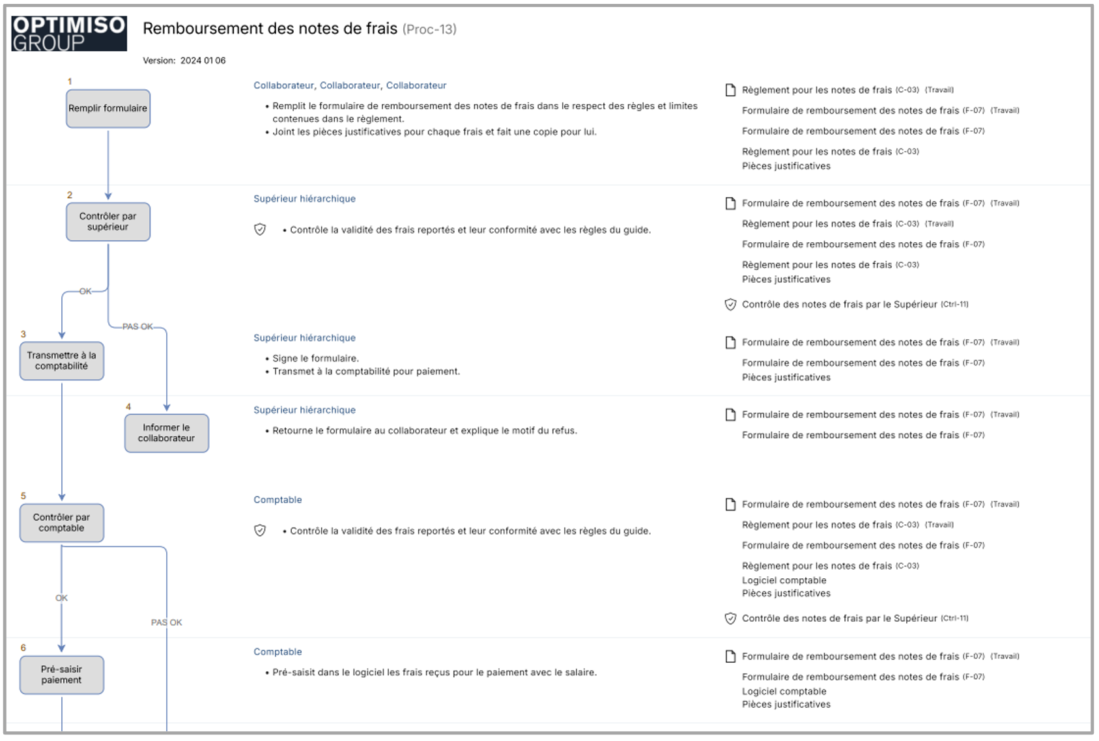Select the 'Informer le collaborateur' step box

coord(167,433)
